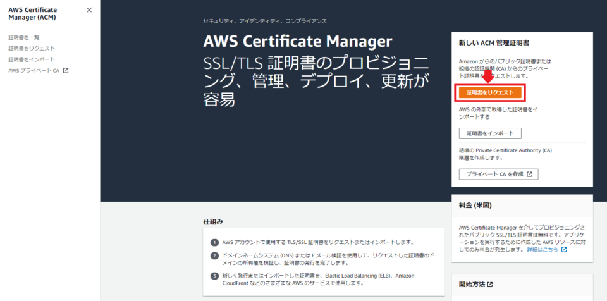Click step 2 number badge in 仕組み
Viewport: 607px width, 301px height.
click(x=214, y=256)
